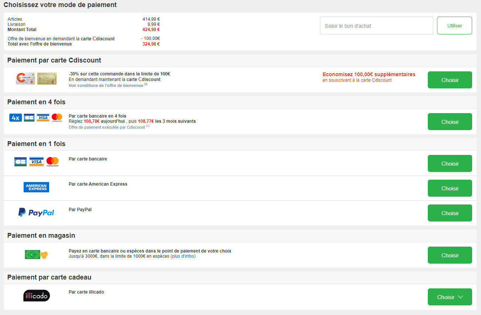This screenshot has height=315, width=481.
Task: Click '-30% sur cette commande' offer text
Action: click(x=119, y=74)
